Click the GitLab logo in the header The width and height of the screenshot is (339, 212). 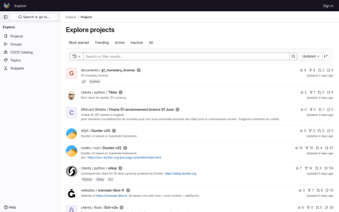tap(6, 6)
